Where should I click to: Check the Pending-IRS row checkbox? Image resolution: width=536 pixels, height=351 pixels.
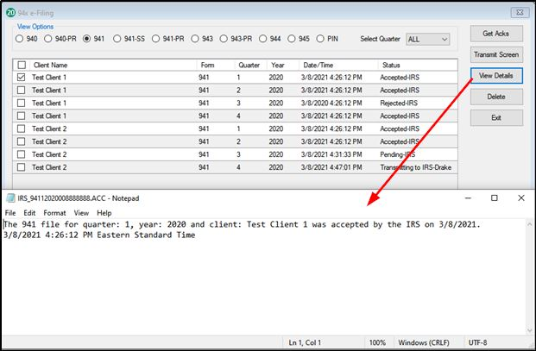21,154
